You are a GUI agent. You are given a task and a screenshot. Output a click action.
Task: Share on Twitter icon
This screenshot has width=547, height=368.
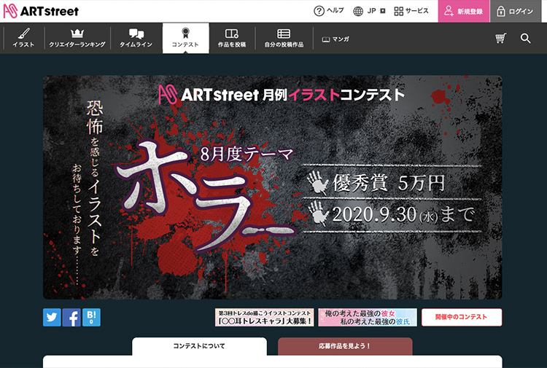[x=52, y=317]
